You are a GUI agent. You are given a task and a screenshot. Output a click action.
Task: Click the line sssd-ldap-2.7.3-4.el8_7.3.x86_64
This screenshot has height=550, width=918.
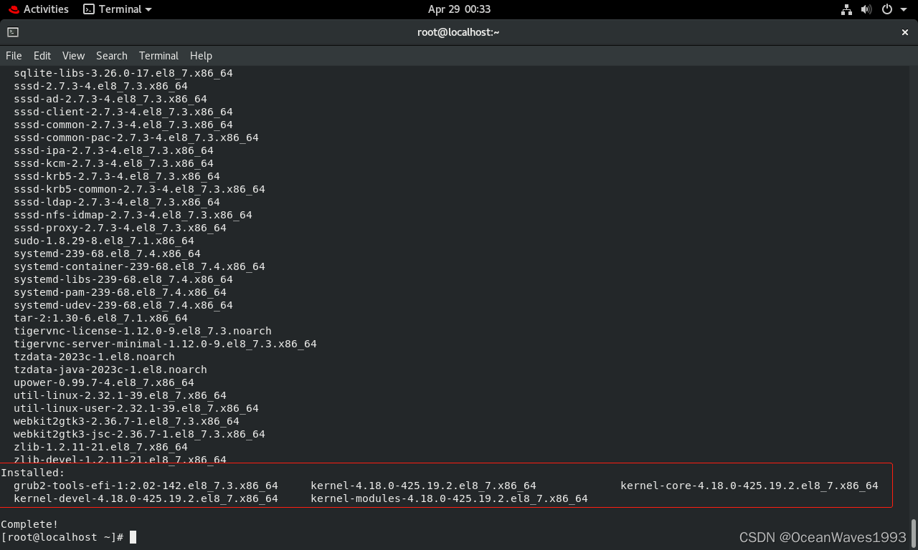point(117,202)
